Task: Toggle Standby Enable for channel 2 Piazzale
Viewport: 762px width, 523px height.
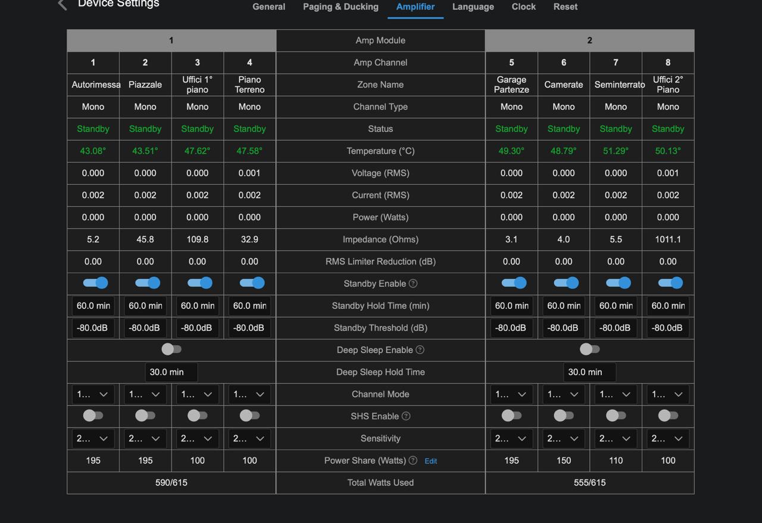Action: [x=148, y=283]
